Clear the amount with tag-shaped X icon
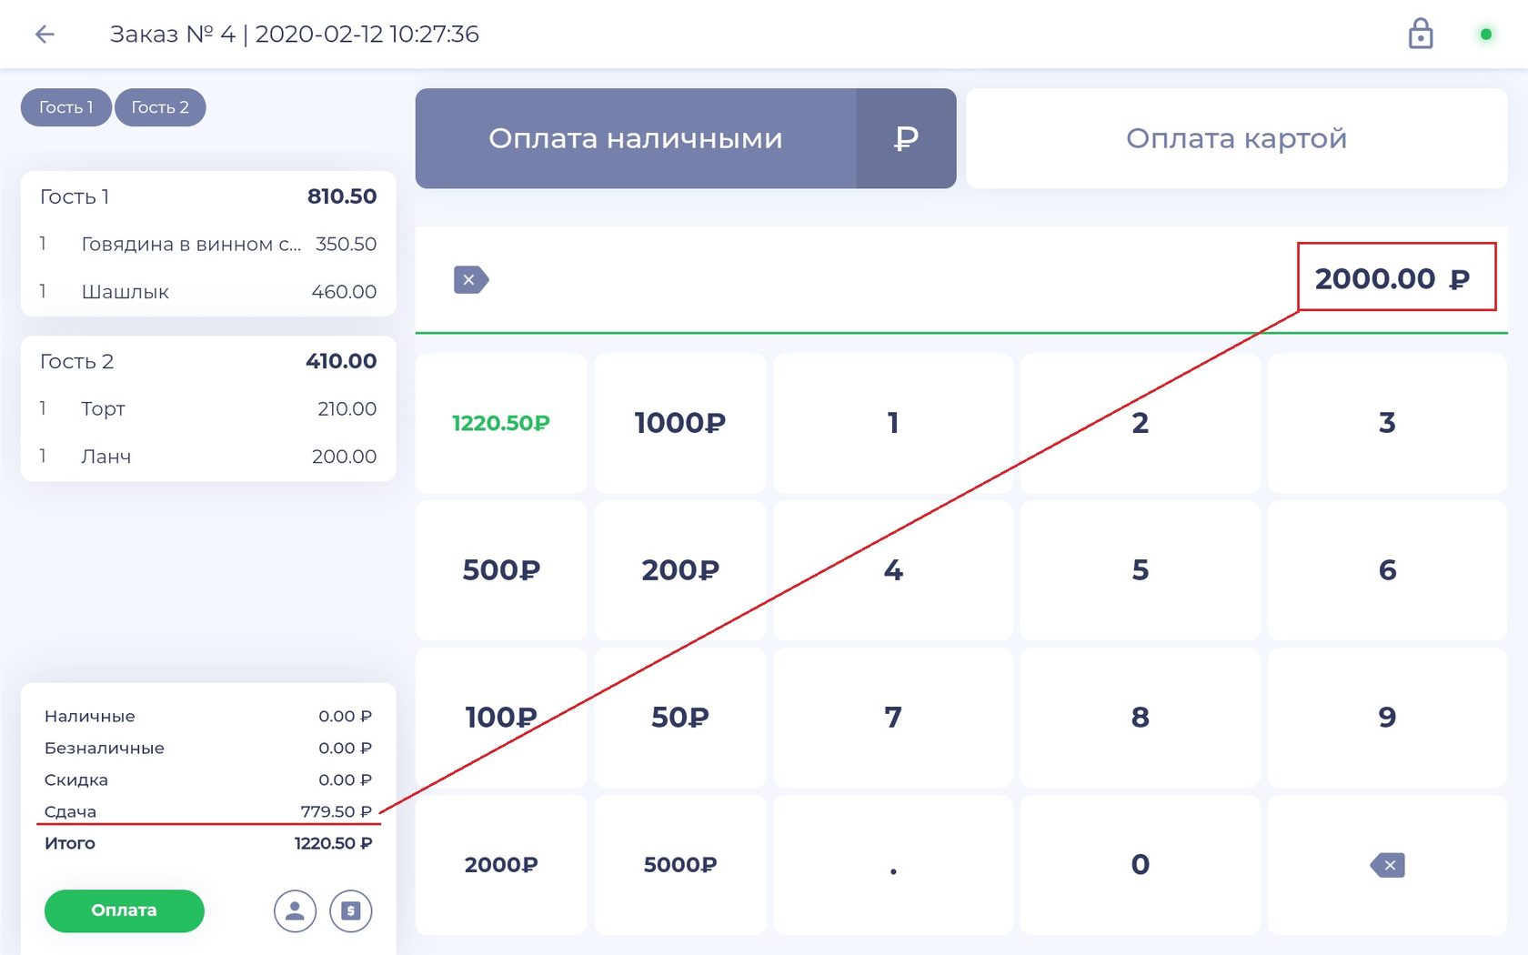This screenshot has height=955, width=1528. pos(471,279)
